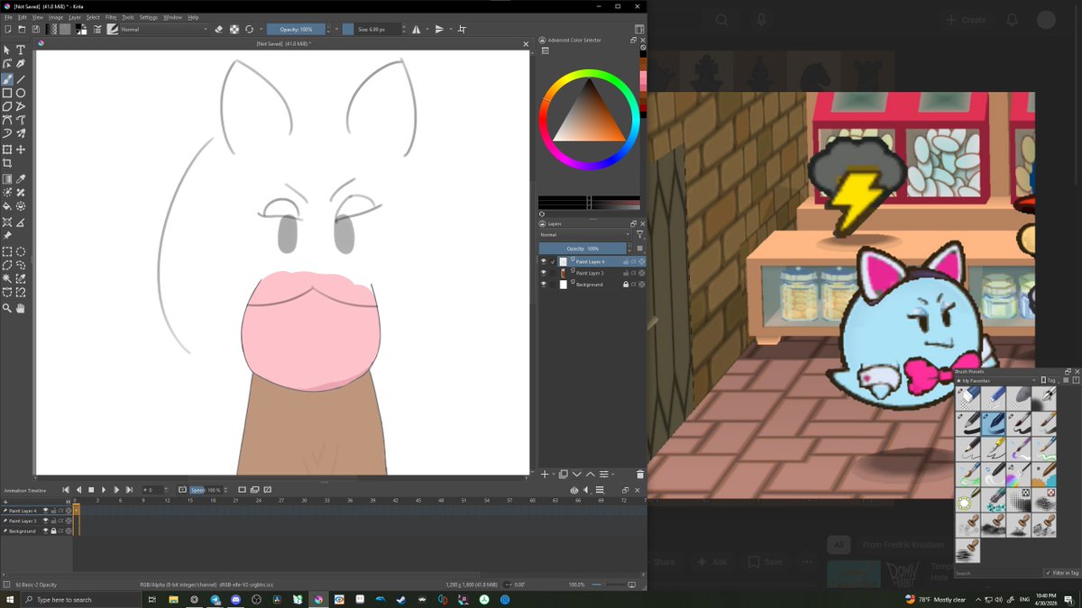Select the Text tool in Krita toolbox
The image size is (1082, 608).
pos(21,50)
